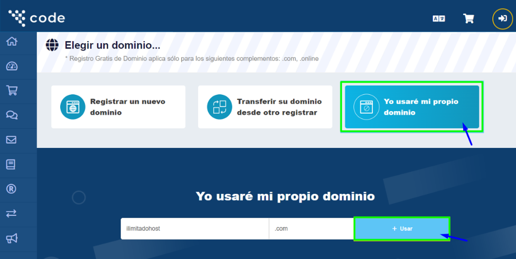Click the login icon button
The image size is (516, 259).
[502, 18]
